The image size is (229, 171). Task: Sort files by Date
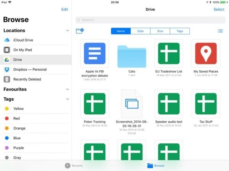140,31
